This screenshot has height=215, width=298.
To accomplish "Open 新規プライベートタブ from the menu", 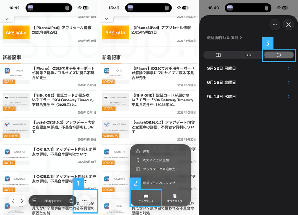I will point(159,183).
